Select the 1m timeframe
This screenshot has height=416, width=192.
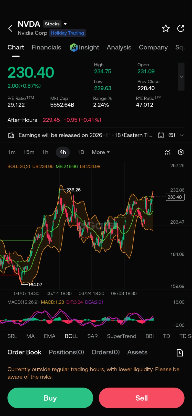click(12, 152)
